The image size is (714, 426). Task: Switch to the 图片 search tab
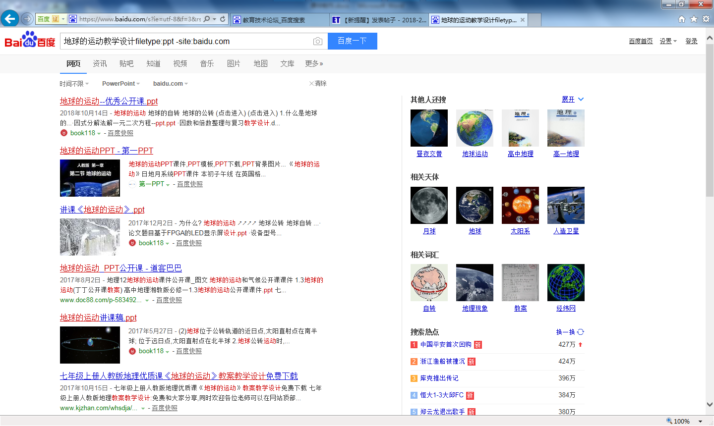point(234,63)
